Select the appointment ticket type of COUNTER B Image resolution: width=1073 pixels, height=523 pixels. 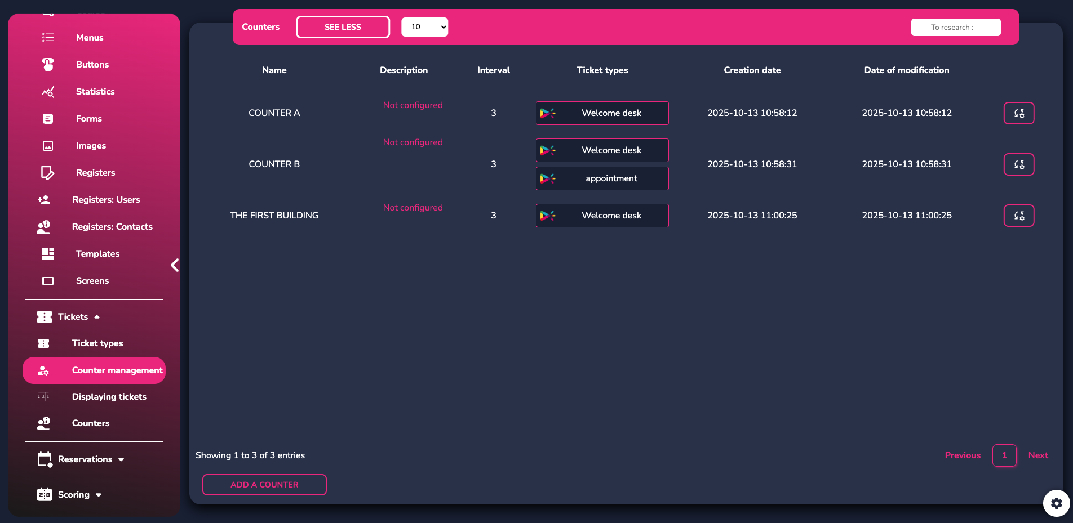pos(602,178)
